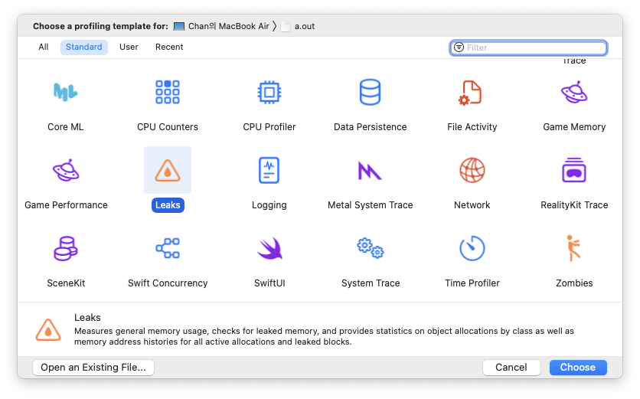Click the Leaks icon in description pane

[48, 330]
